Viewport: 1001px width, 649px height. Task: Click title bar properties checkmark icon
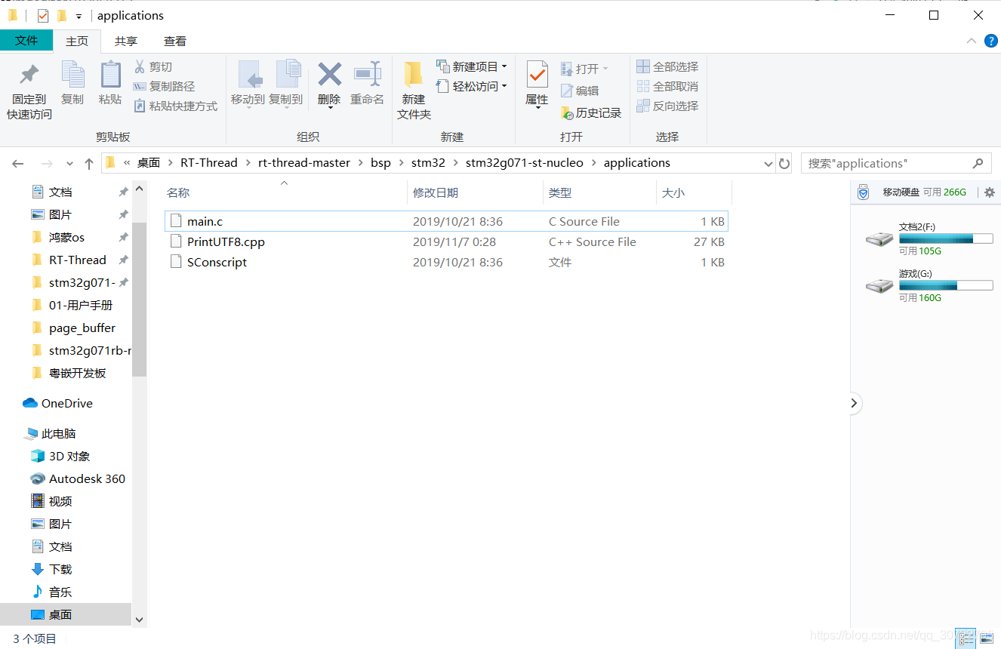pyautogui.click(x=43, y=15)
